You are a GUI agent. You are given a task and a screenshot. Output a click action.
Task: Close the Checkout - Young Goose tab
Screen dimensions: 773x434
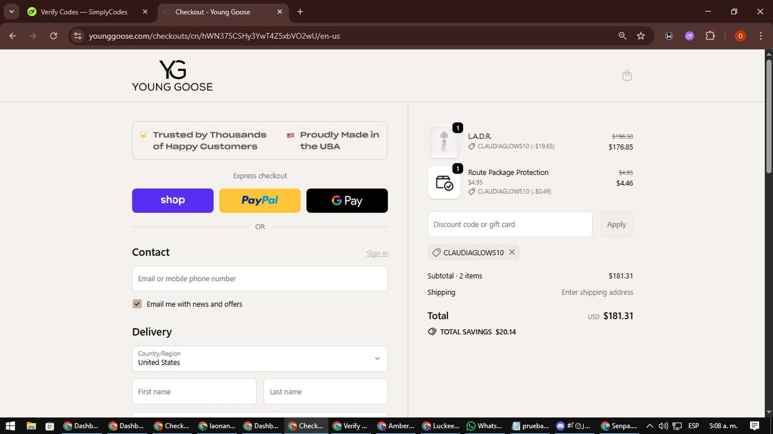(x=280, y=12)
